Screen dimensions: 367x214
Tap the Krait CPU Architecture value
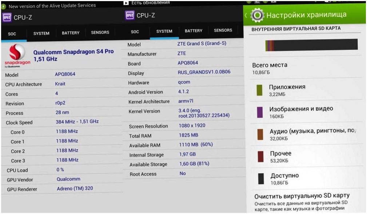tap(60, 84)
